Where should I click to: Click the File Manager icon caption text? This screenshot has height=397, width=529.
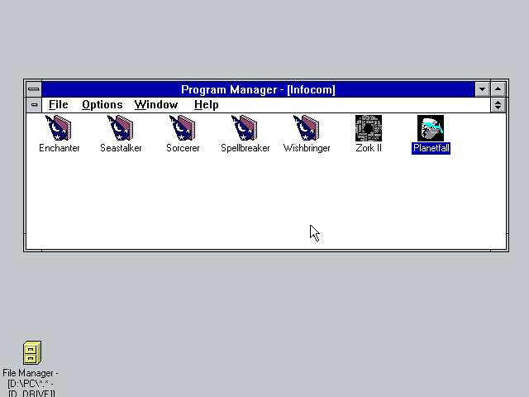coord(31,383)
